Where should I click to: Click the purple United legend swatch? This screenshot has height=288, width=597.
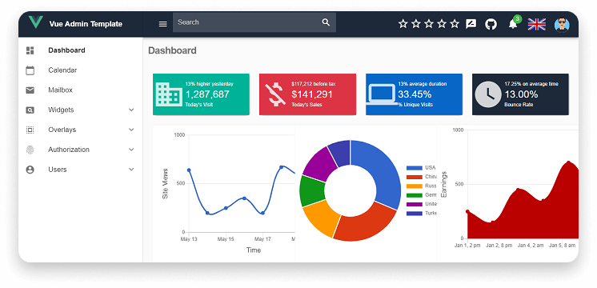coord(415,204)
